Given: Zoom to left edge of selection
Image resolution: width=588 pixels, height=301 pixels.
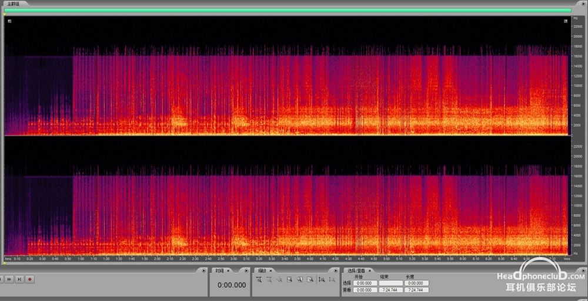Looking at the screenshot, I should (x=300, y=279).
